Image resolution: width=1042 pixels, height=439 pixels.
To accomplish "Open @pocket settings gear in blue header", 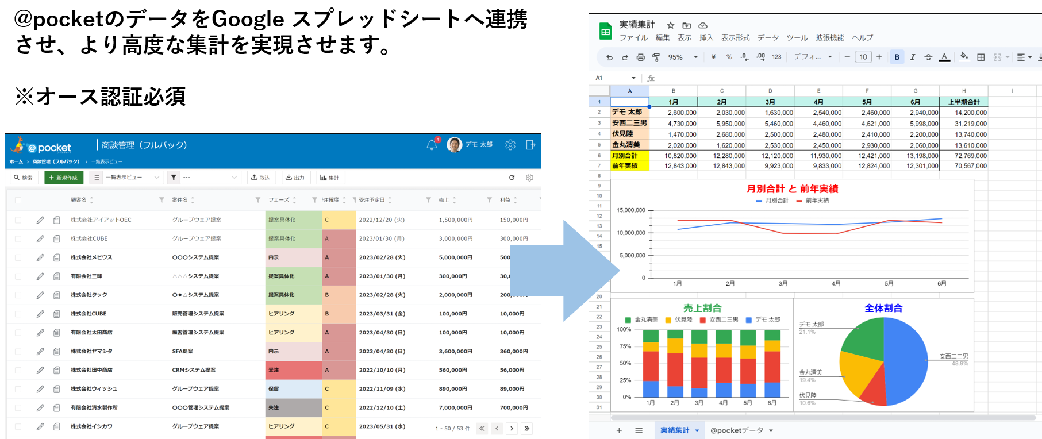I will coord(510,145).
